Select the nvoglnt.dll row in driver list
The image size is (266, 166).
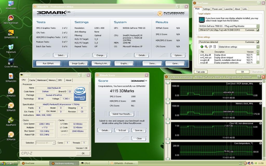point(228,60)
